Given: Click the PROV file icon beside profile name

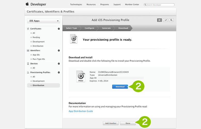Looking at the screenshot, I should [81, 76].
